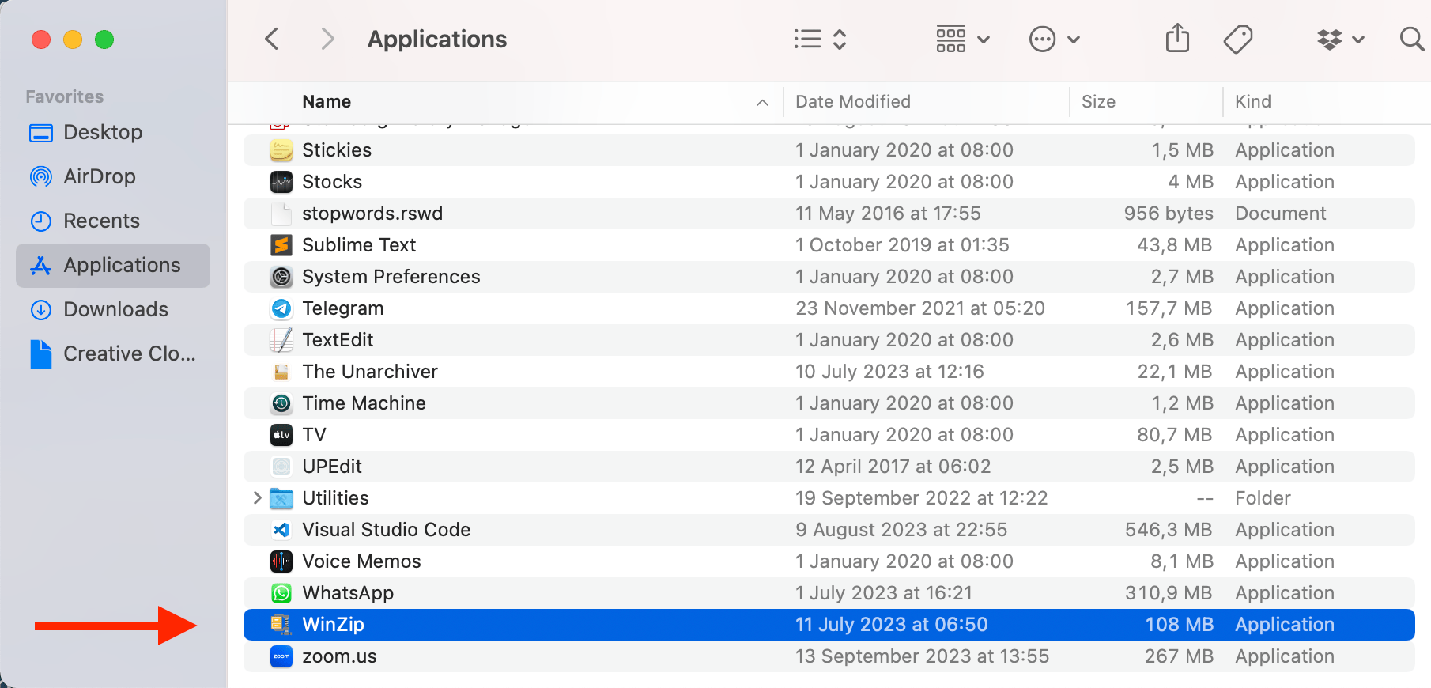Click the '956 bytes' size value

1169,214
